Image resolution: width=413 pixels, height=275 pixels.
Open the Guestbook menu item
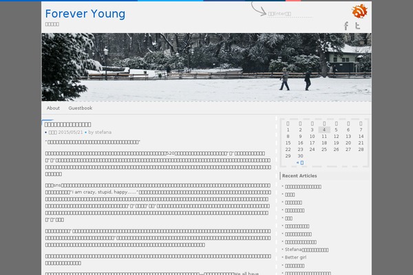[81, 108]
